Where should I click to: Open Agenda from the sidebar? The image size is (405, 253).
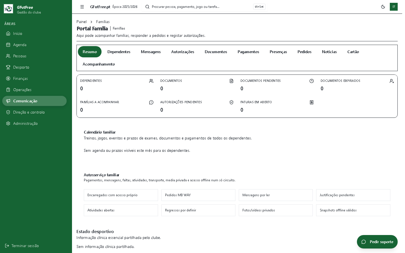click(x=34, y=45)
